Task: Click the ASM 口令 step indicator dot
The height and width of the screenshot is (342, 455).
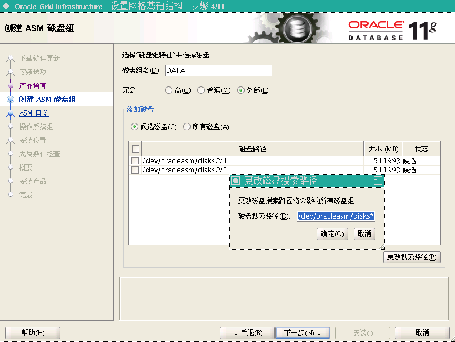Action: coord(11,112)
